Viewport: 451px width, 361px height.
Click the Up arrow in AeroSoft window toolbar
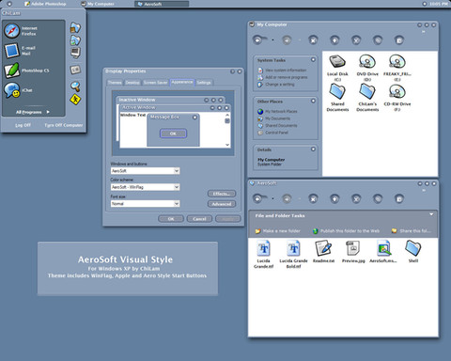point(334,198)
